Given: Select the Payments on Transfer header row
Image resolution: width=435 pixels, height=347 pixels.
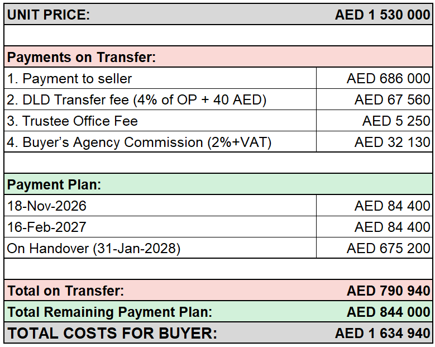Looking at the screenshot, I should (x=218, y=57).
